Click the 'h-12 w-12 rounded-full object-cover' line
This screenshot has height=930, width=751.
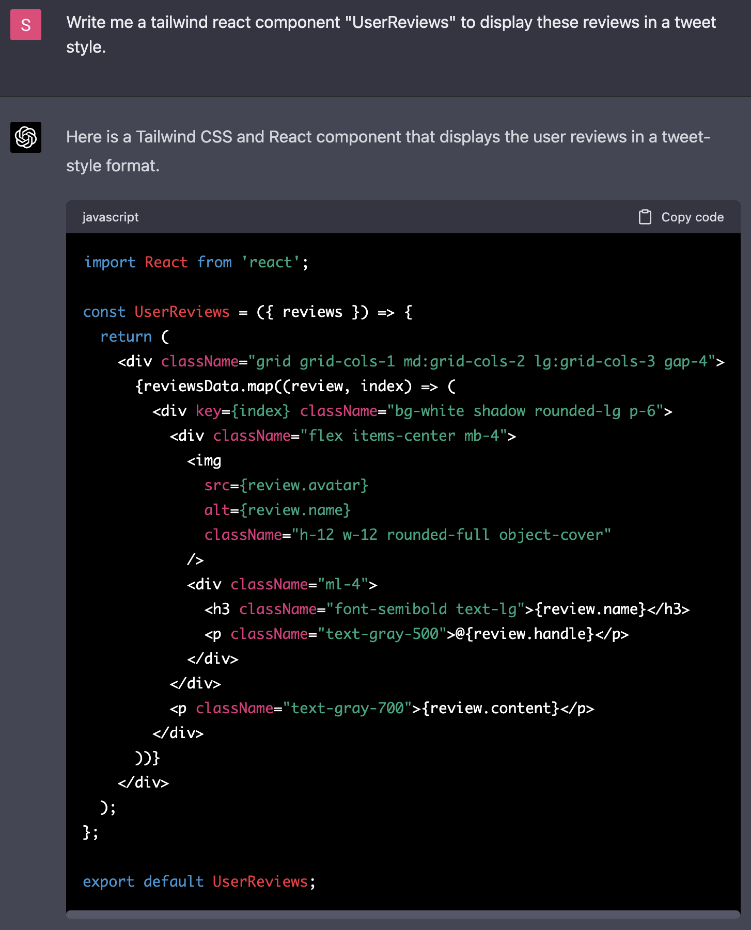click(408, 535)
